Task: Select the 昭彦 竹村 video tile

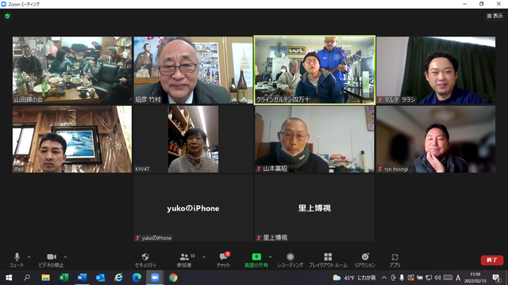Action: point(193,70)
